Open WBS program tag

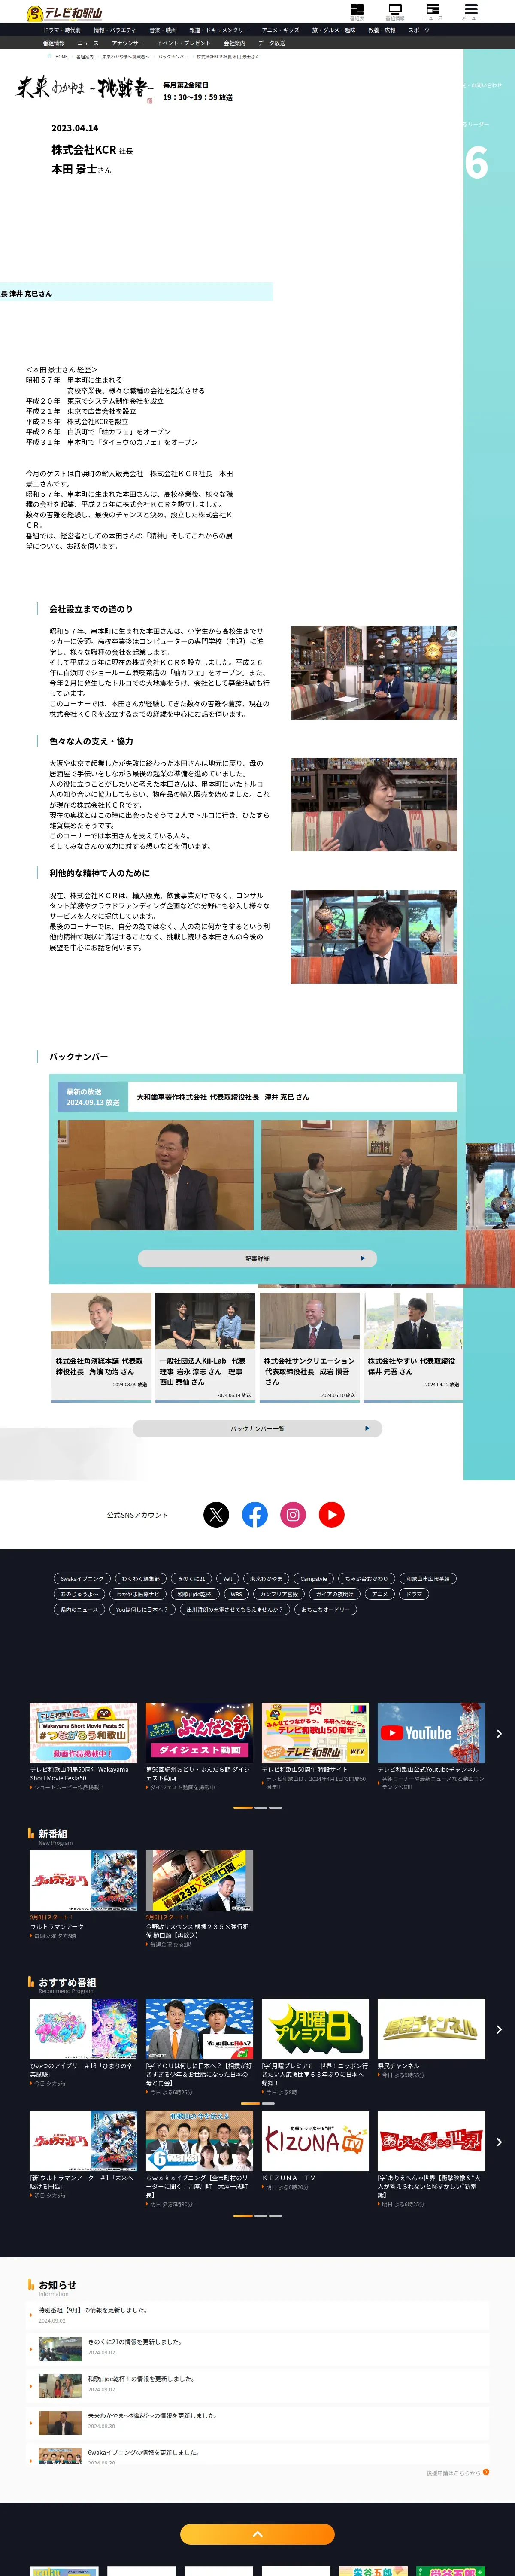(236, 1594)
